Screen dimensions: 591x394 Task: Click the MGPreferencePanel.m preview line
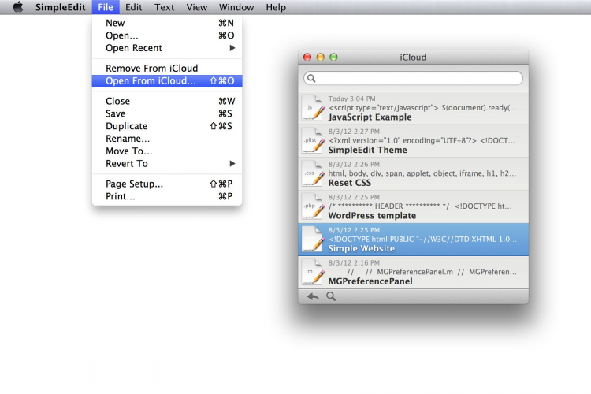(432, 272)
